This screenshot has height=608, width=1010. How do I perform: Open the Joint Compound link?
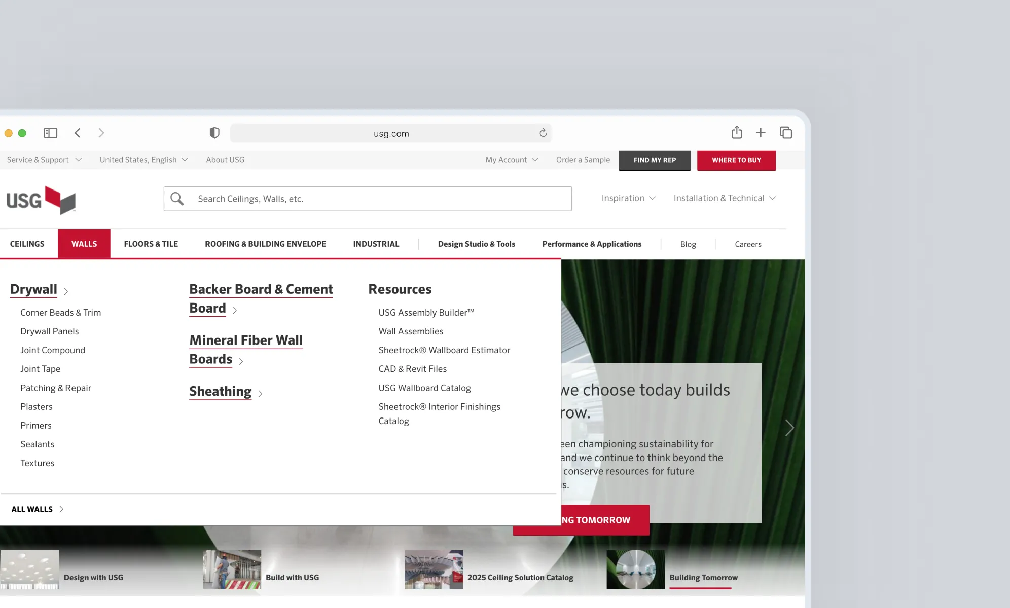(x=53, y=350)
